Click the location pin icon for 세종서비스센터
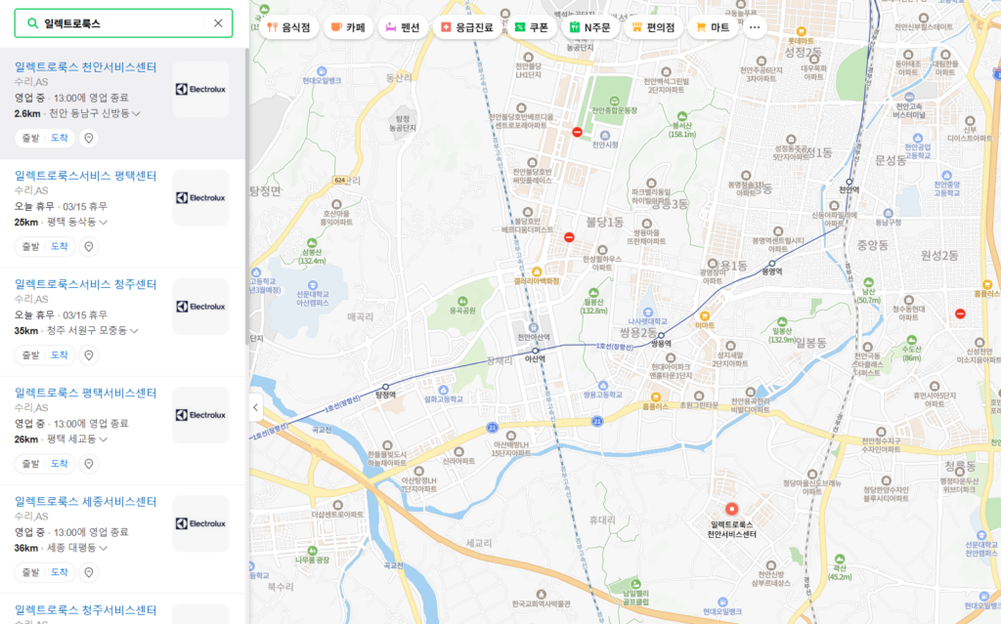Viewport: 1001px width, 624px height. 89,572
